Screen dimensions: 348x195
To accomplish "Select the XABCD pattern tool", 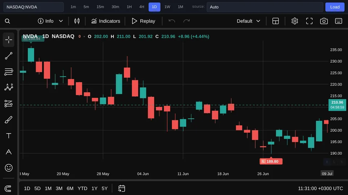I will pyautogui.click(x=9, y=87).
